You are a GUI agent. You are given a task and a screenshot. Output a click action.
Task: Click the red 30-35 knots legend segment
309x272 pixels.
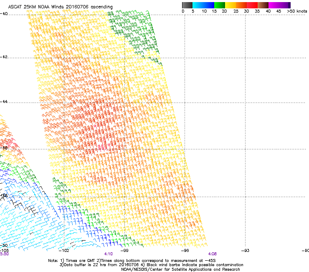252,5
